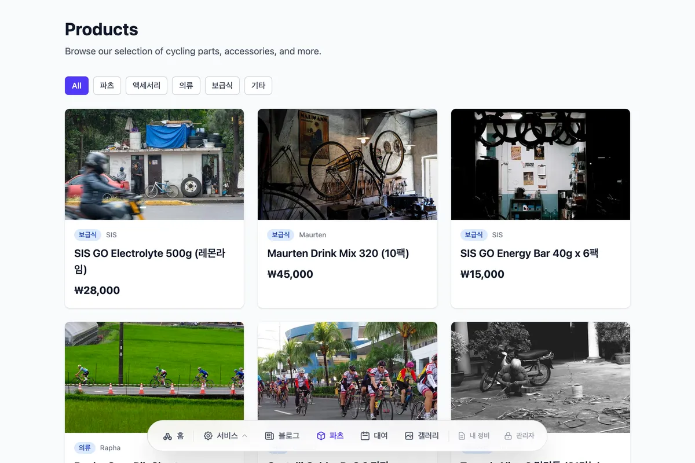Click the image icon beside 갤러리

point(409,436)
